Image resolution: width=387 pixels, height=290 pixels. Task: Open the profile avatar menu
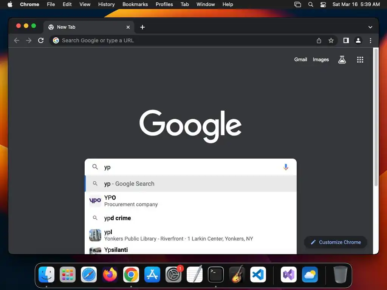pyautogui.click(x=358, y=40)
